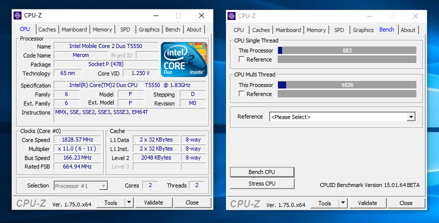Click the empty single thread Reference bar

click(x=347, y=59)
